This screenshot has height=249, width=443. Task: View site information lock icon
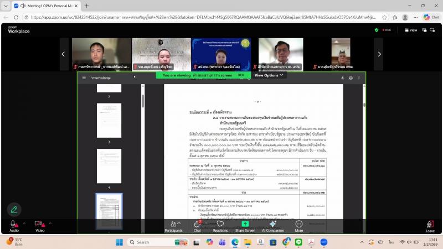26,17
